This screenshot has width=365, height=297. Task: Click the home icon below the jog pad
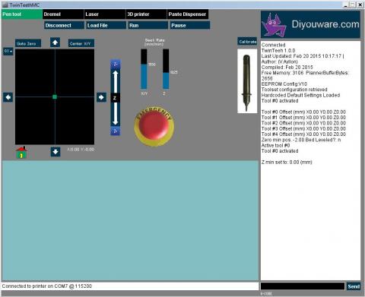pos(21,153)
